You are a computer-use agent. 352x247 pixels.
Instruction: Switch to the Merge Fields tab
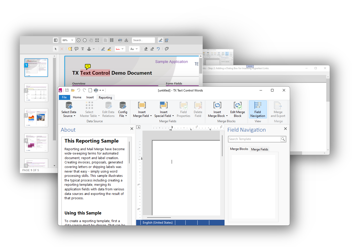click(260, 149)
